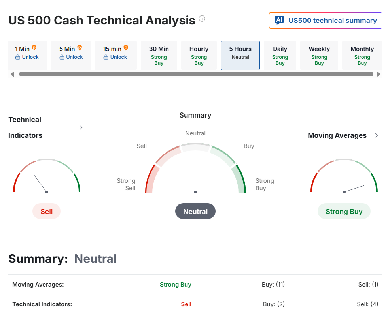Select the Weekly timeframe tab

pyautogui.click(x=319, y=55)
